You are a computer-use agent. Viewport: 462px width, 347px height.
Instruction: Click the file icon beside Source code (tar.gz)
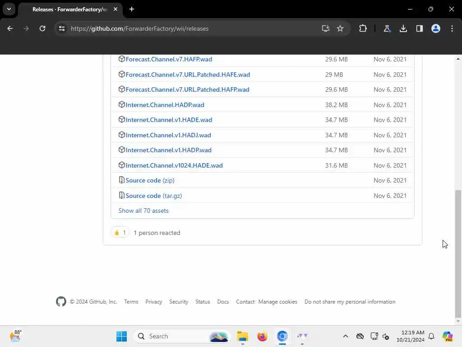(121, 195)
